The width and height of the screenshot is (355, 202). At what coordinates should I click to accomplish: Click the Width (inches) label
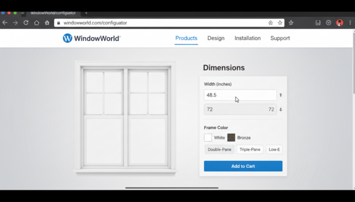(x=218, y=84)
